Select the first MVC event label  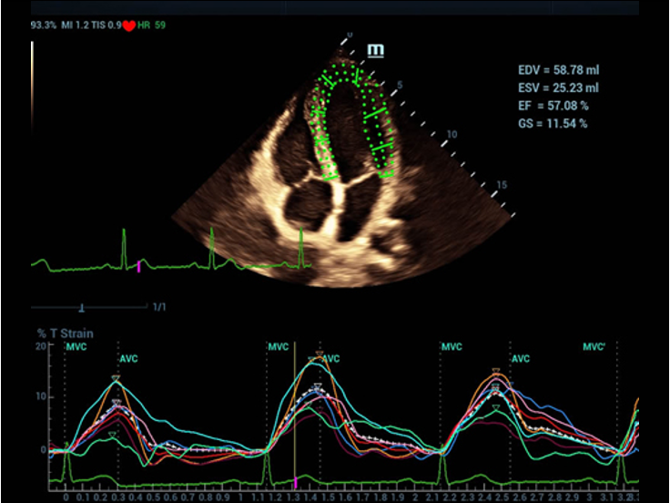pos(76,347)
